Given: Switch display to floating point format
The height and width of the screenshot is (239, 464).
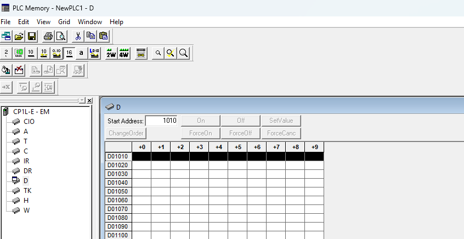Looking at the screenshot, I should tap(56, 53).
